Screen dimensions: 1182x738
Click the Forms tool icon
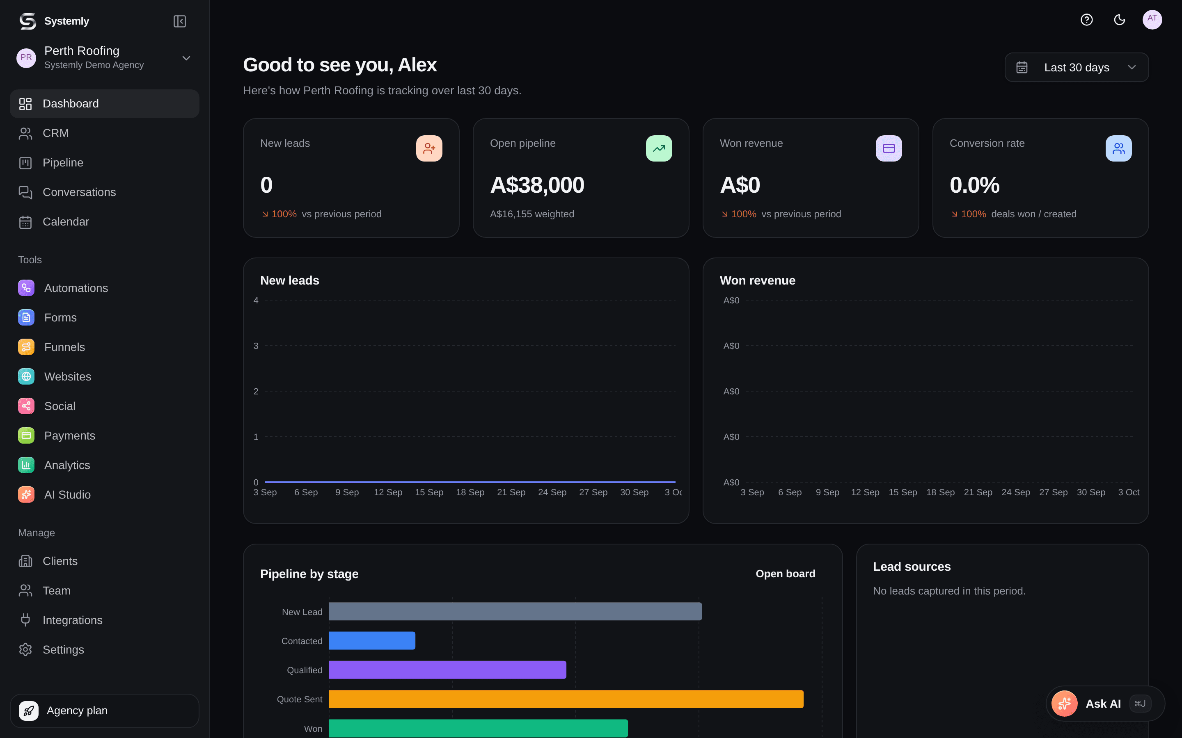pyautogui.click(x=26, y=318)
